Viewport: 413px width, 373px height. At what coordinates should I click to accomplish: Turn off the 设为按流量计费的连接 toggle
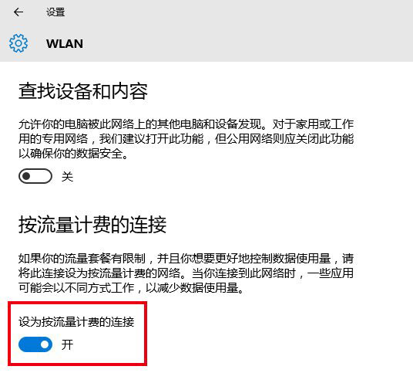point(35,344)
